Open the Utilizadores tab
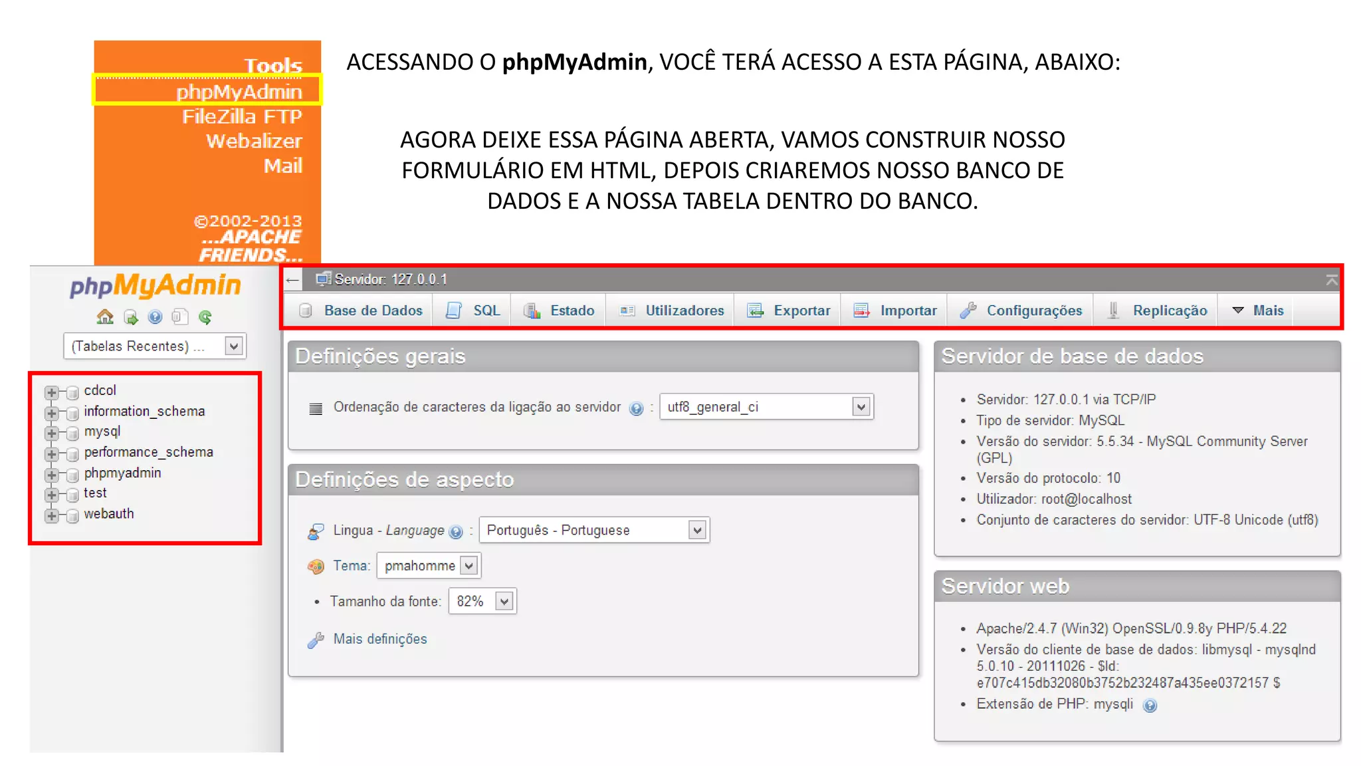 (671, 311)
